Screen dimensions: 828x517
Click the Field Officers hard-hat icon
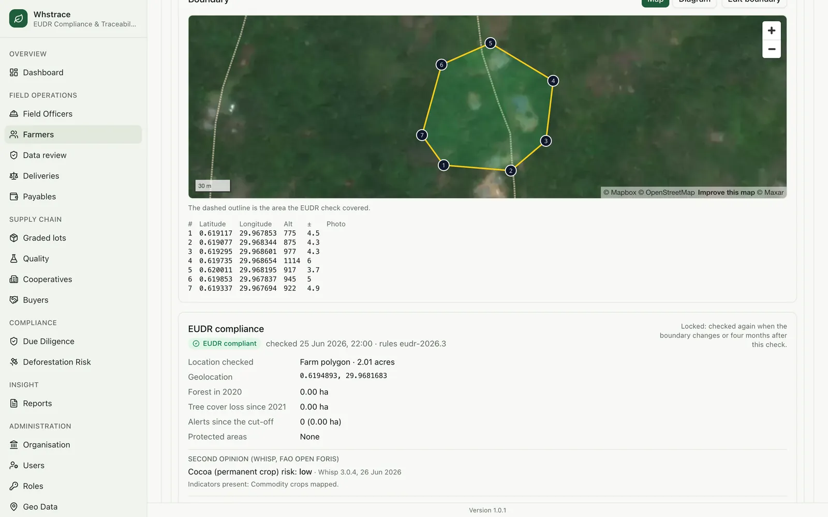(14, 114)
